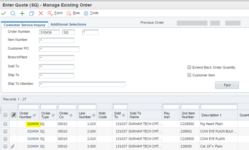Enable the Customer Item checkbox
This screenshot has width=249, height=150.
(x=189, y=75)
